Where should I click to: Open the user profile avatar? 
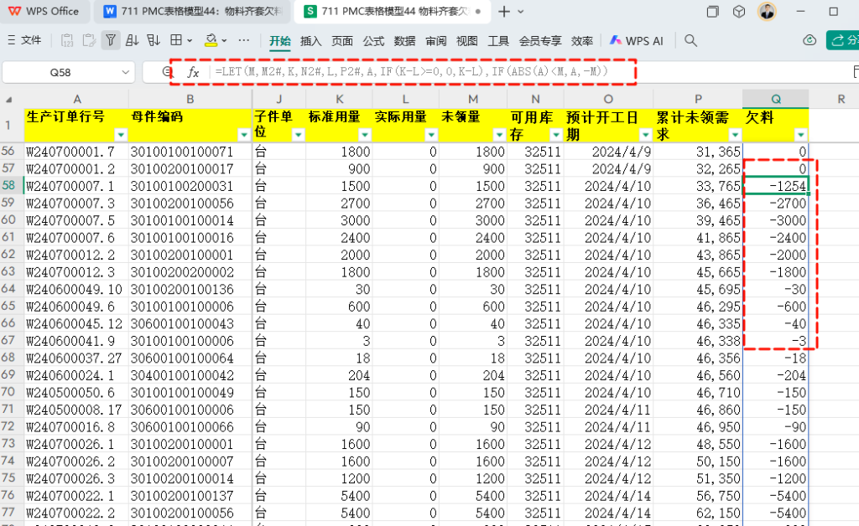(x=767, y=11)
